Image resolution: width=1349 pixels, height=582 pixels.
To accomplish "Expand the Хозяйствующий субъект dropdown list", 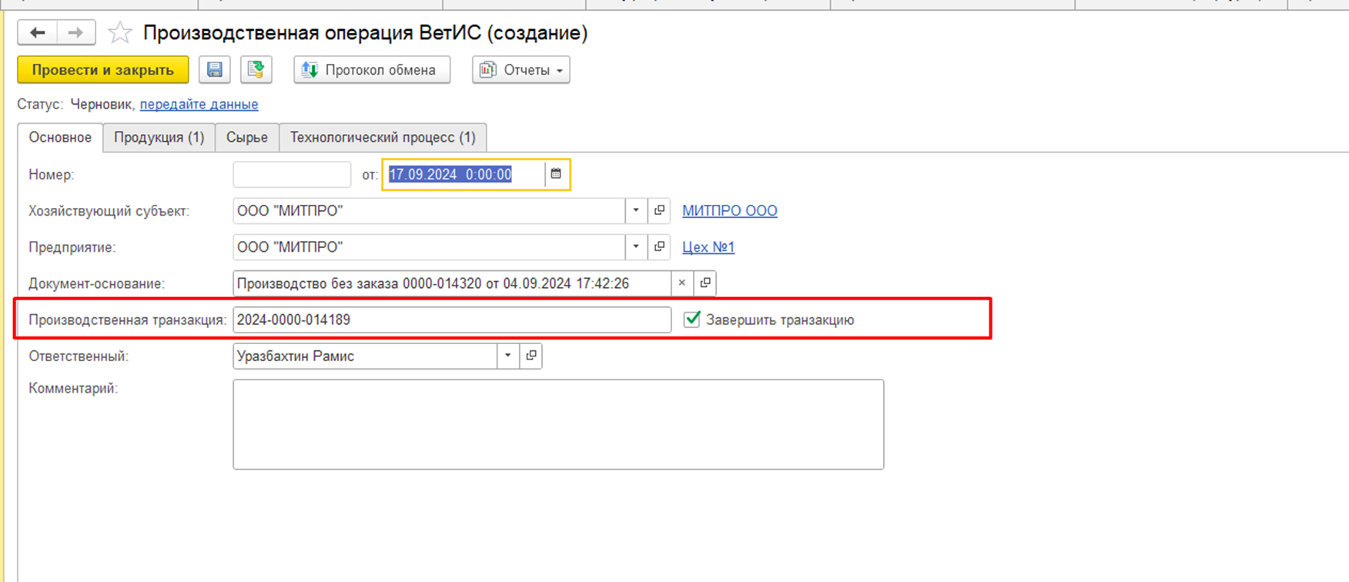I will pyautogui.click(x=636, y=210).
